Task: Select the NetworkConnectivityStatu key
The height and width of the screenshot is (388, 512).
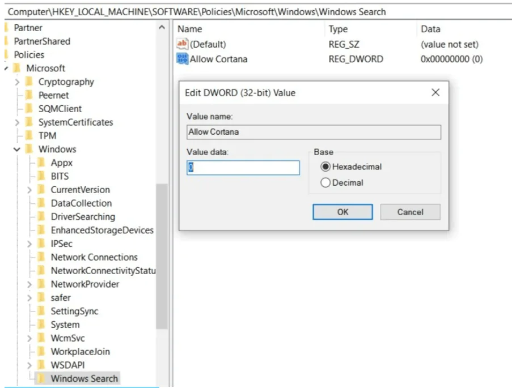Action: 103,271
